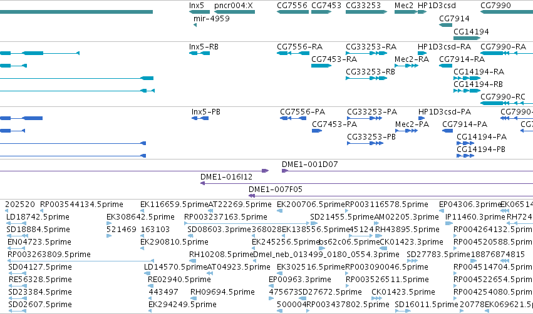This screenshot has width=533, height=314.
Task: Click the RP003437802.5prime EST label
Action: tap(348, 305)
